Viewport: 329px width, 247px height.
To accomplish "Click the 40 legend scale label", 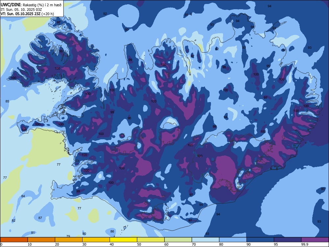I will coord(112,244).
